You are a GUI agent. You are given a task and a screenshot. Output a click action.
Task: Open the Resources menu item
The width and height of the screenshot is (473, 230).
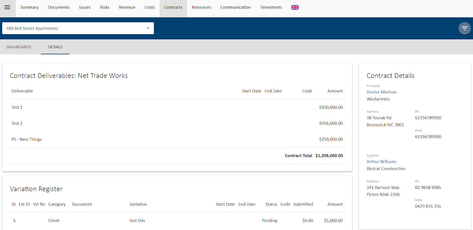pyautogui.click(x=201, y=7)
